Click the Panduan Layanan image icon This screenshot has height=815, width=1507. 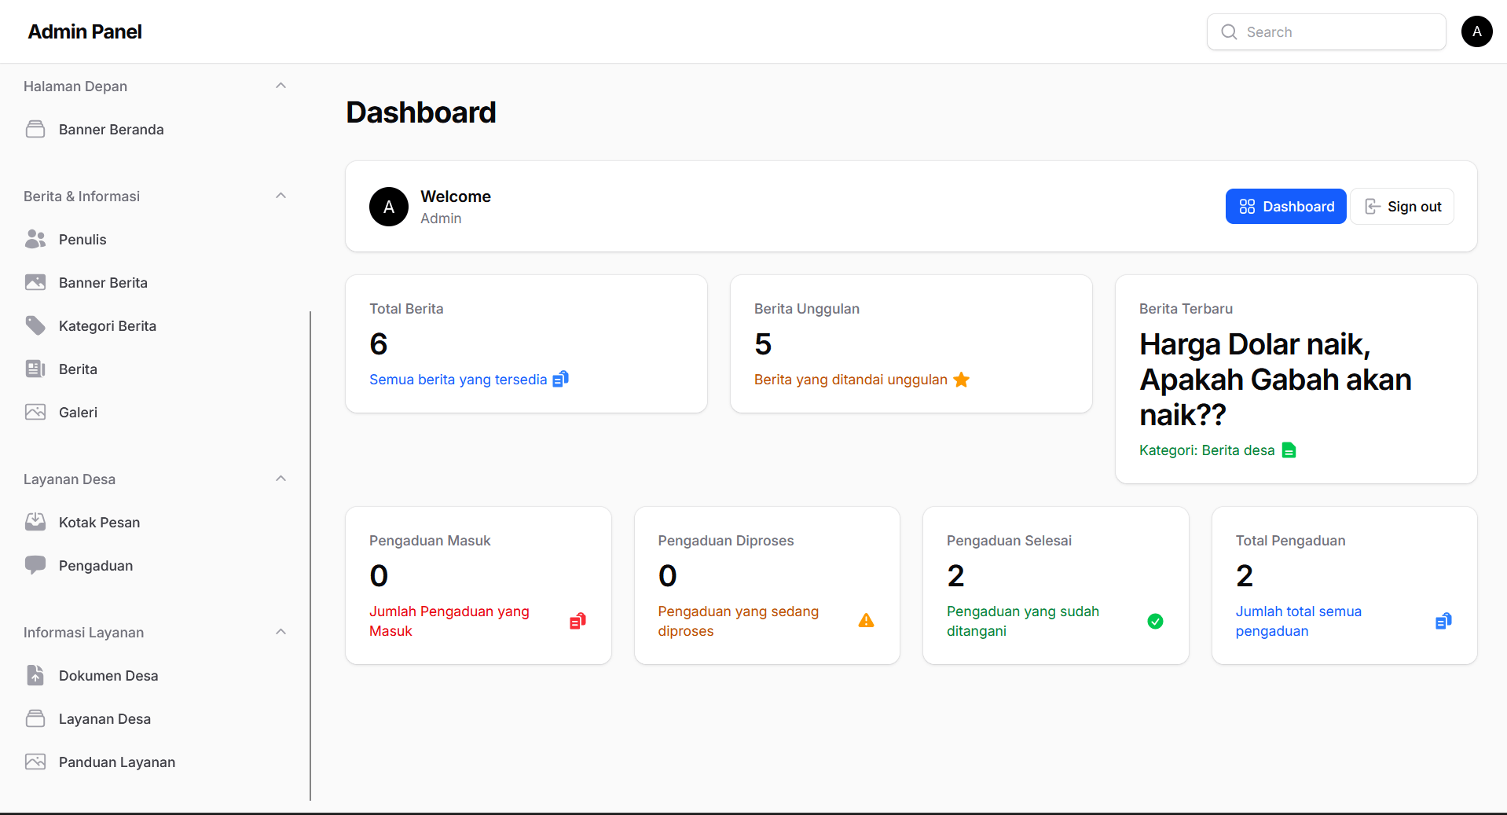click(x=35, y=762)
